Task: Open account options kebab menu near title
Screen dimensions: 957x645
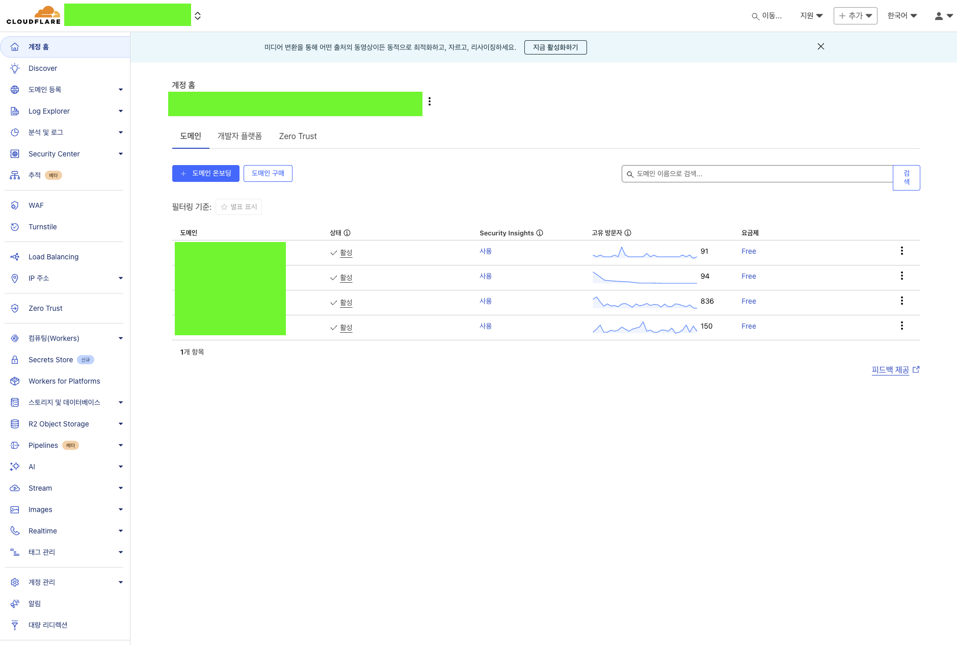Action: point(430,101)
